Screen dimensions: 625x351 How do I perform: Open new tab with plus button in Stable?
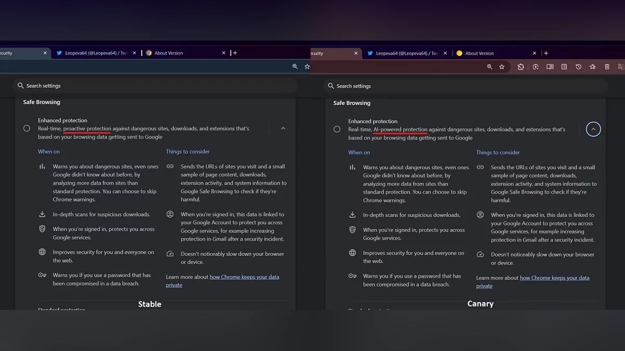point(235,53)
